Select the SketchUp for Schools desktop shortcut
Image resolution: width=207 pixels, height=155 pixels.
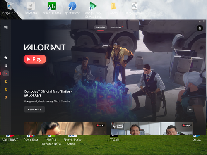point(72,140)
